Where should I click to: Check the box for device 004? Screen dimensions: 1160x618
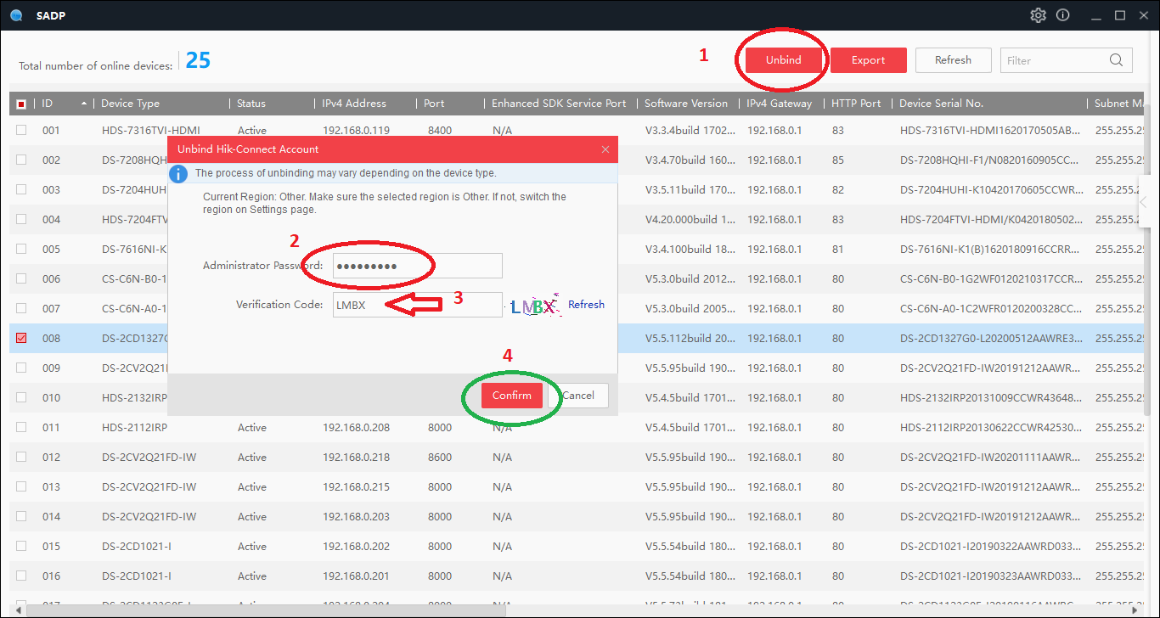click(x=21, y=219)
